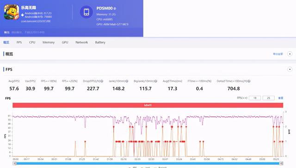Open info icon beside PDSM00

coord(115,8)
